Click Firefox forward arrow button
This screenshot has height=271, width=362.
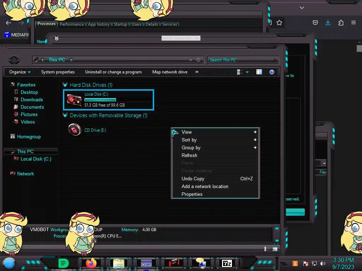(21, 23)
